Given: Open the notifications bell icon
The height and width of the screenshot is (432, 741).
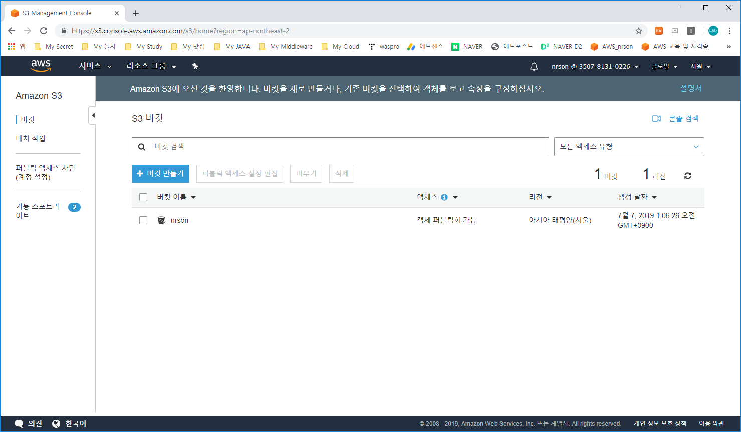Looking at the screenshot, I should tap(534, 66).
